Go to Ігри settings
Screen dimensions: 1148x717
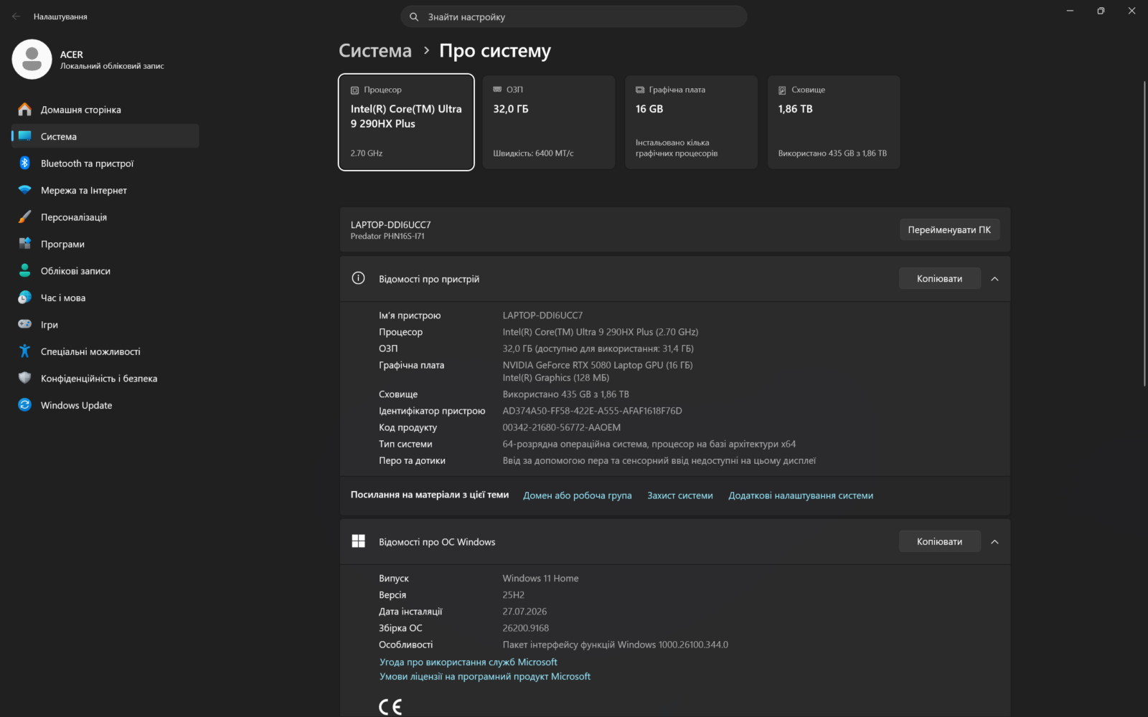click(x=105, y=325)
